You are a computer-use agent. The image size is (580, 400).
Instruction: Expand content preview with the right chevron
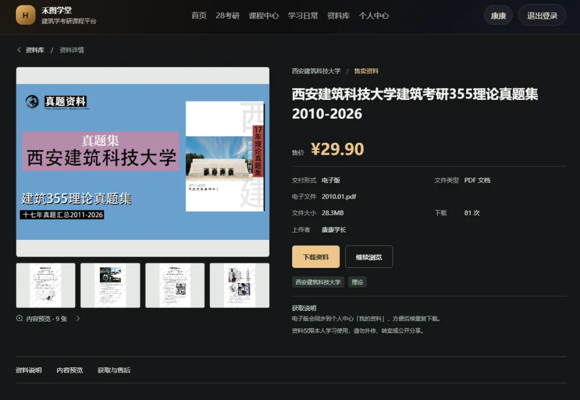point(78,318)
